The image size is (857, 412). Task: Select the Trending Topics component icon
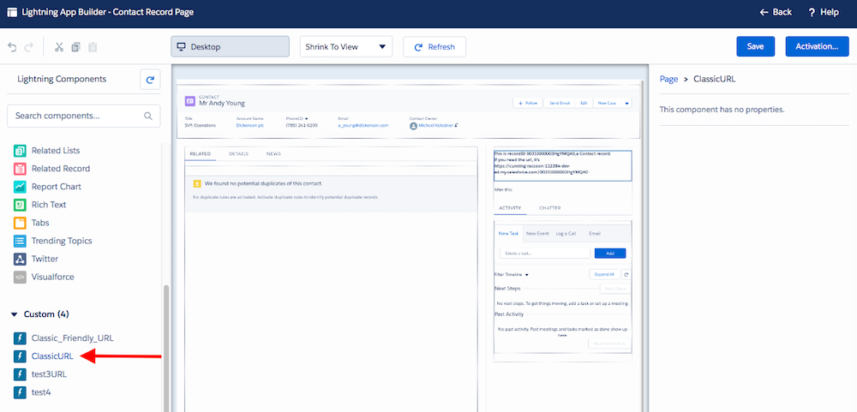pos(20,241)
